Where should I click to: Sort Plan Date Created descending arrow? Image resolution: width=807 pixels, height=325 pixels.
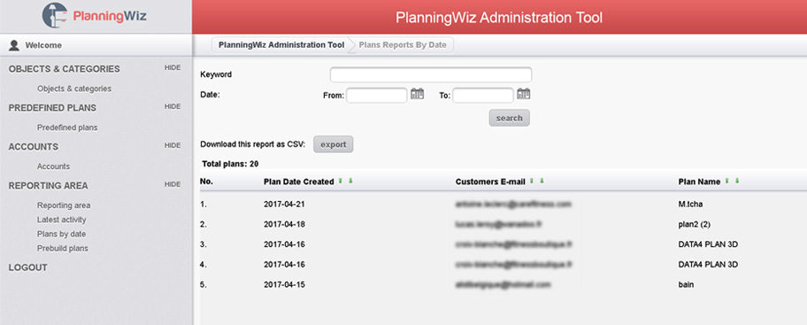point(350,182)
